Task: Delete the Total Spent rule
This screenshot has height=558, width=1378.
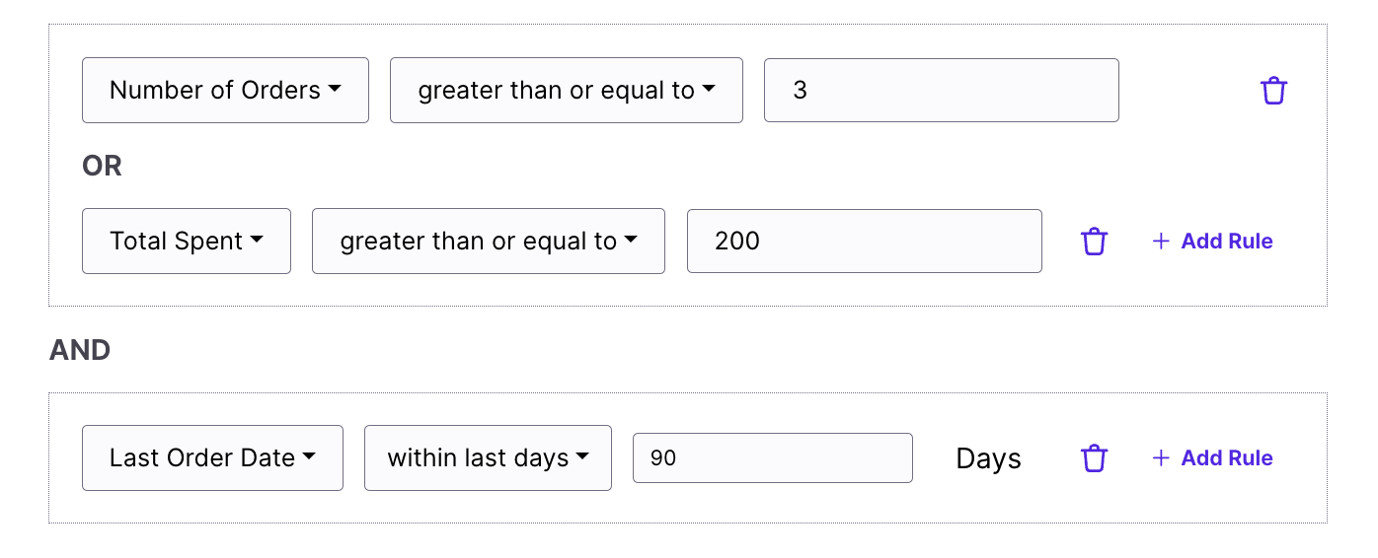Action: click(1094, 242)
